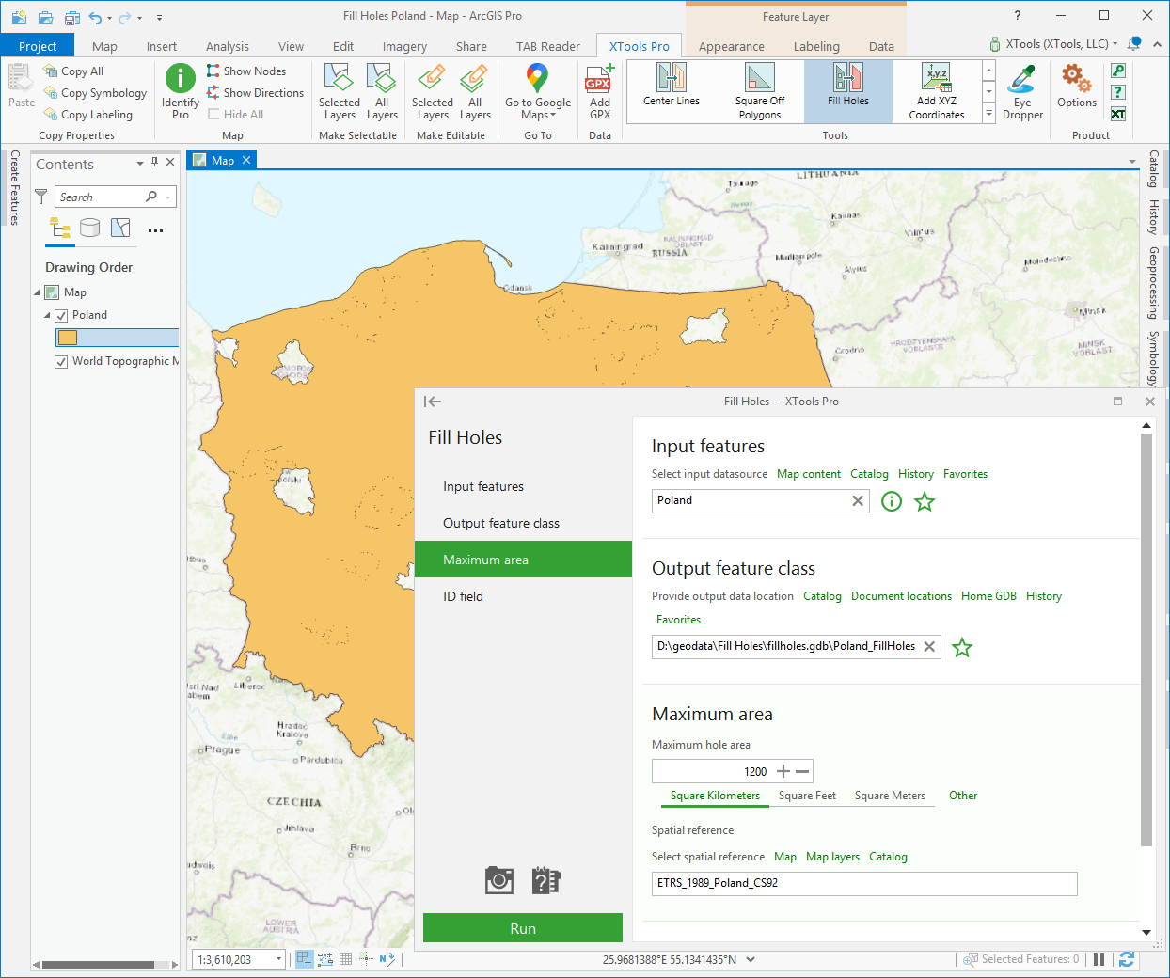Viewport: 1170px width, 978px height.
Task: Open XTools Pro Options
Action: coord(1077,87)
